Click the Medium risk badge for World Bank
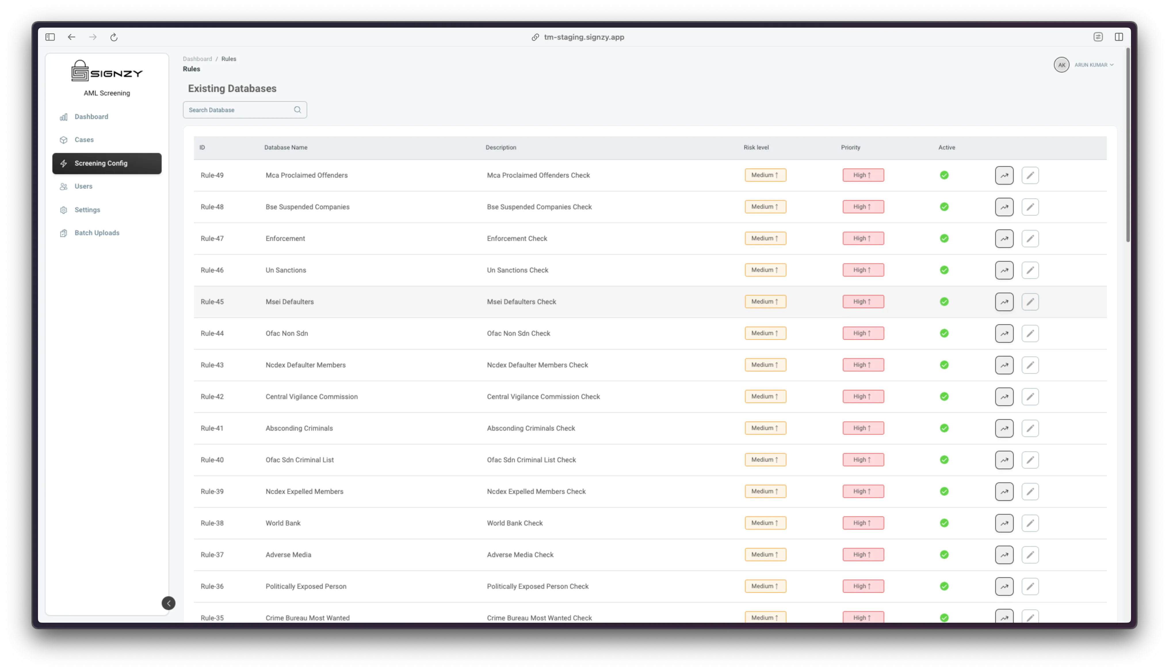This screenshot has width=1169, height=671. pos(765,523)
